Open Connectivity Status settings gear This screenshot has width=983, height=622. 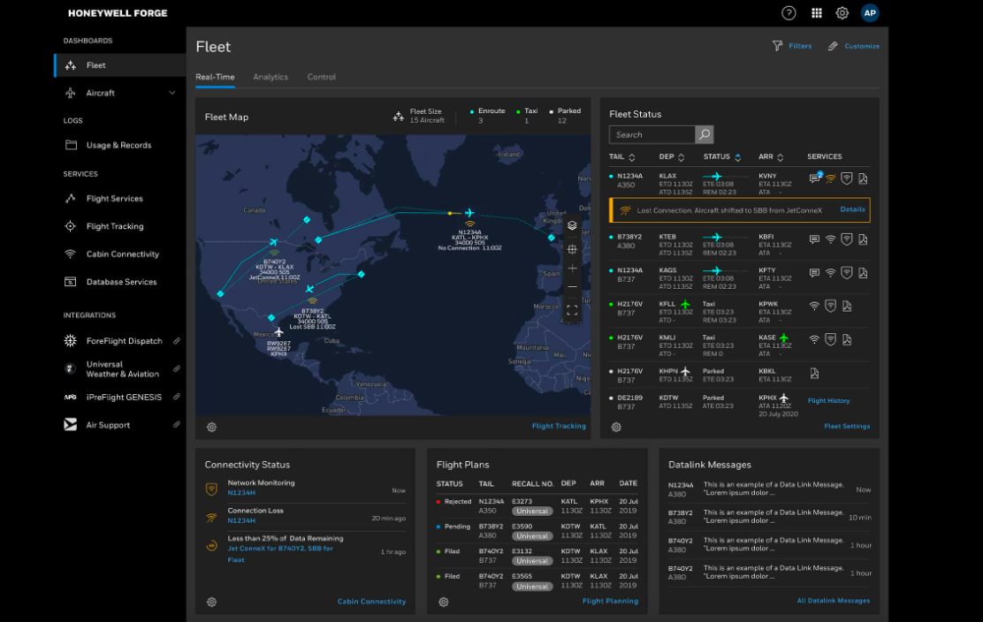(x=212, y=602)
